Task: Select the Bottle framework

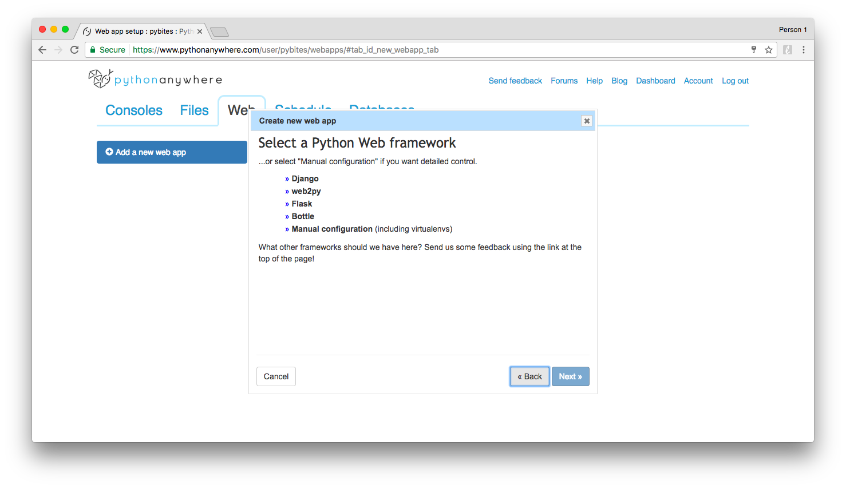Action: [303, 216]
